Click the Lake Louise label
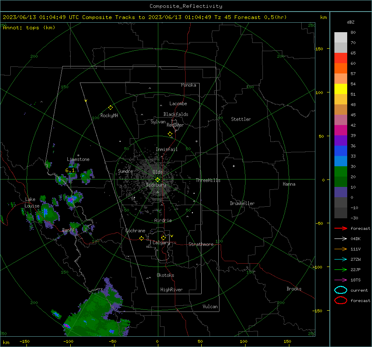This screenshot has height=347, width=372. tap(31, 203)
